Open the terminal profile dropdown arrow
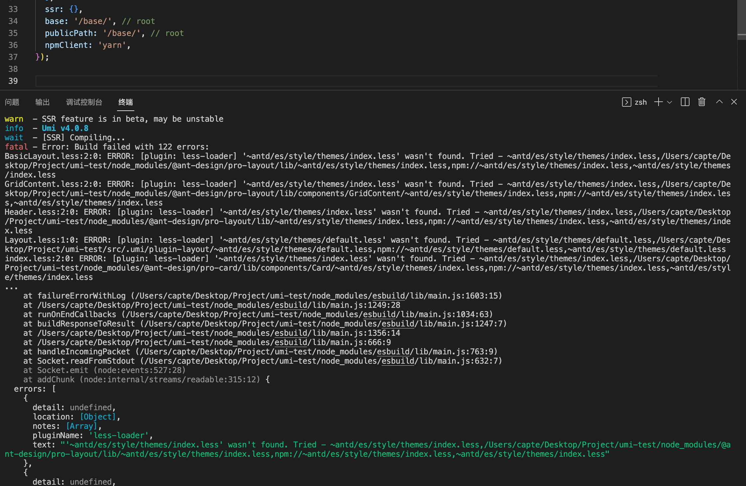 click(x=670, y=102)
